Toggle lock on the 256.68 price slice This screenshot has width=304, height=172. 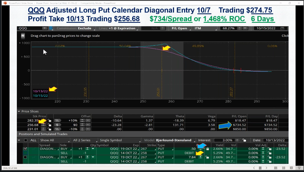tap(49, 125)
